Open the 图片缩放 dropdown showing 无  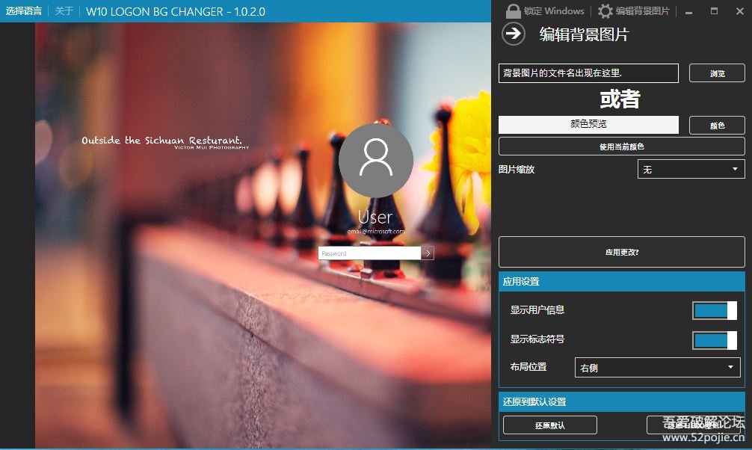pyautogui.click(x=691, y=170)
